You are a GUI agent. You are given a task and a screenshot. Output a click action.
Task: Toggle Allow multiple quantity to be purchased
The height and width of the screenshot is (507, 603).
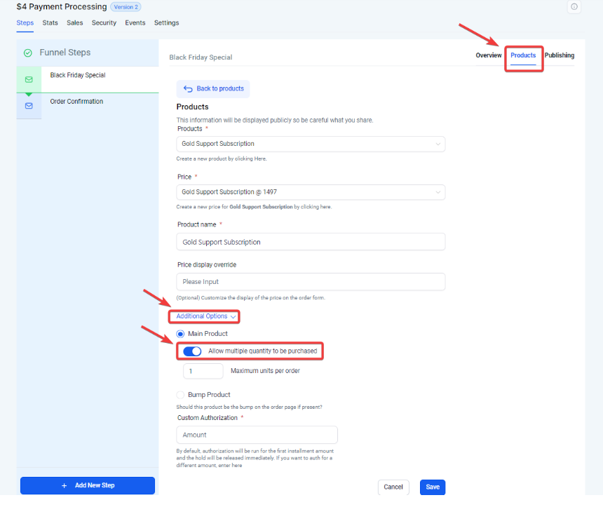(192, 351)
